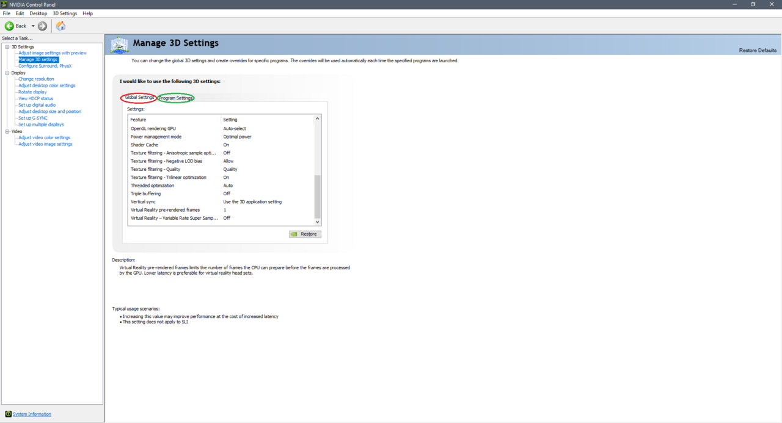
Task: Click the Home icon in toolbar
Action: tap(60, 26)
